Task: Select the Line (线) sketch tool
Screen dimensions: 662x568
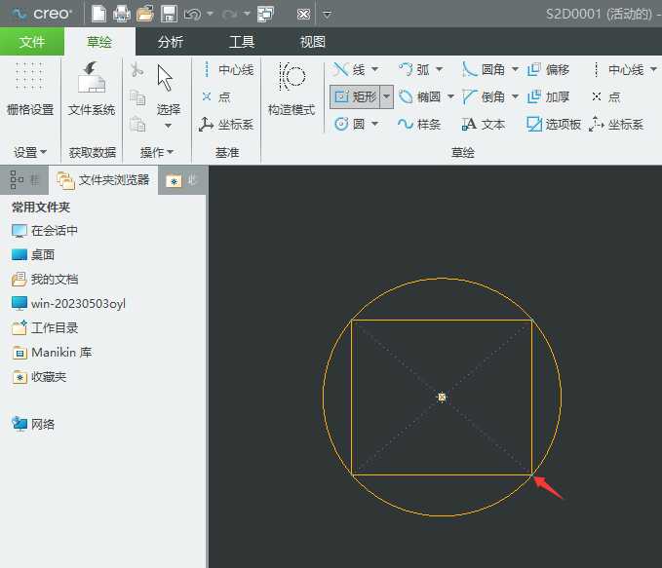Action: point(349,70)
